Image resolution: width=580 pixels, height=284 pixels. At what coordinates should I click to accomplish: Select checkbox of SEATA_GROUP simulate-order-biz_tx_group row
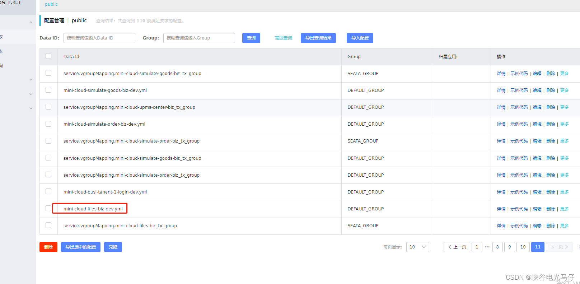point(48,141)
